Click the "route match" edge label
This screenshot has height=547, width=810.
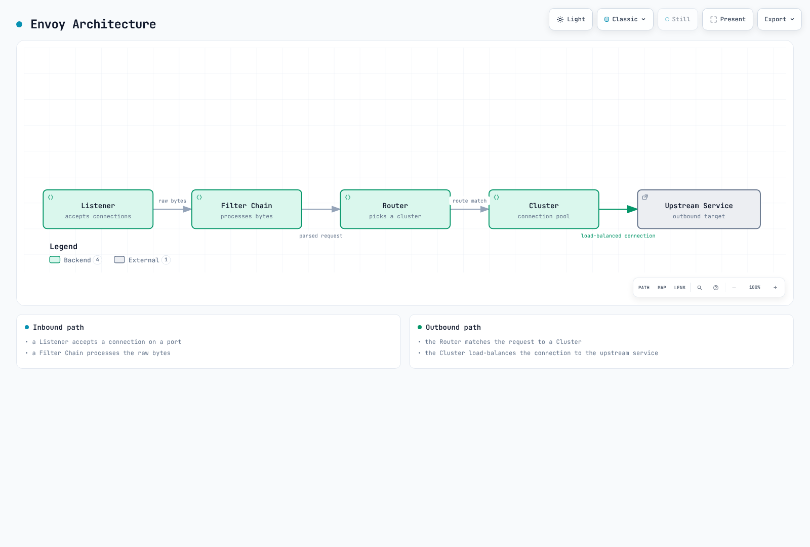(470, 201)
